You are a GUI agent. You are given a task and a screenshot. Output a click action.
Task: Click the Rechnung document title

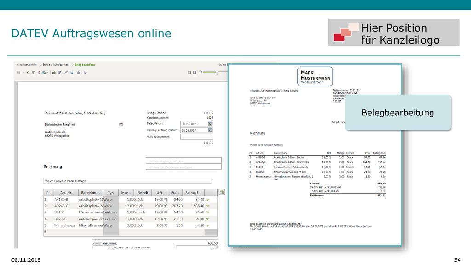click(x=53, y=167)
